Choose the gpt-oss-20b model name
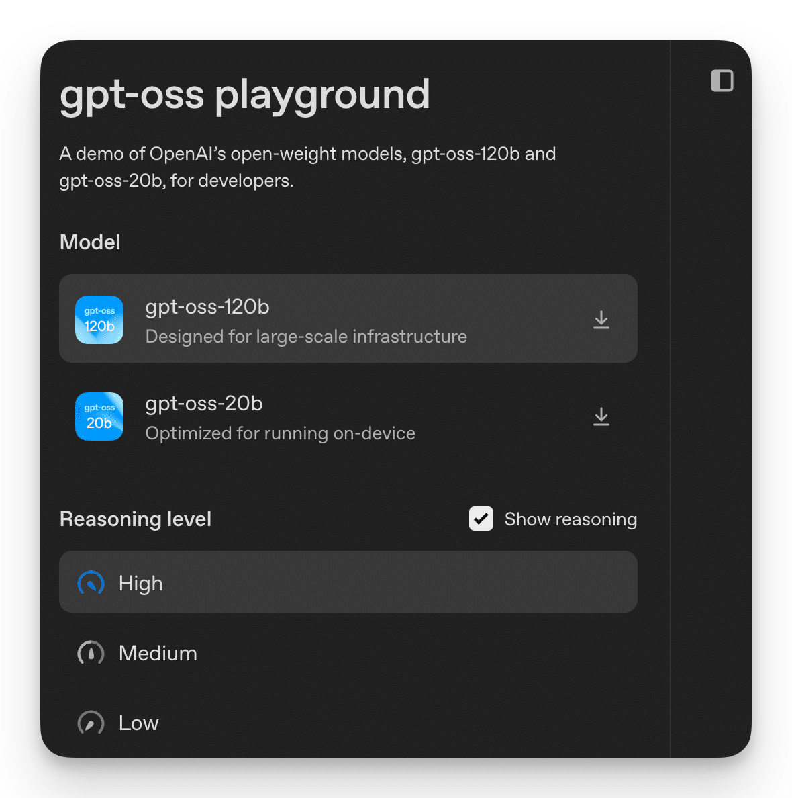 pos(204,403)
